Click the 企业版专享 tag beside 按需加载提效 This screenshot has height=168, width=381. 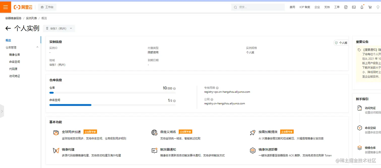[x=287, y=132]
